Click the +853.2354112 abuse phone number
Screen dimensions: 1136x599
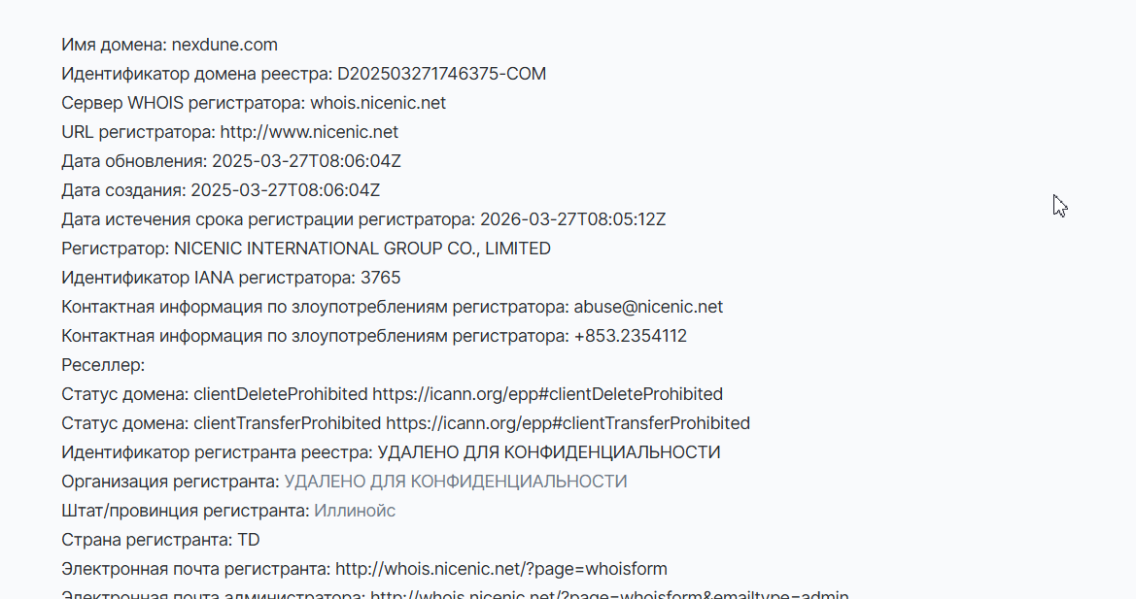(x=631, y=336)
